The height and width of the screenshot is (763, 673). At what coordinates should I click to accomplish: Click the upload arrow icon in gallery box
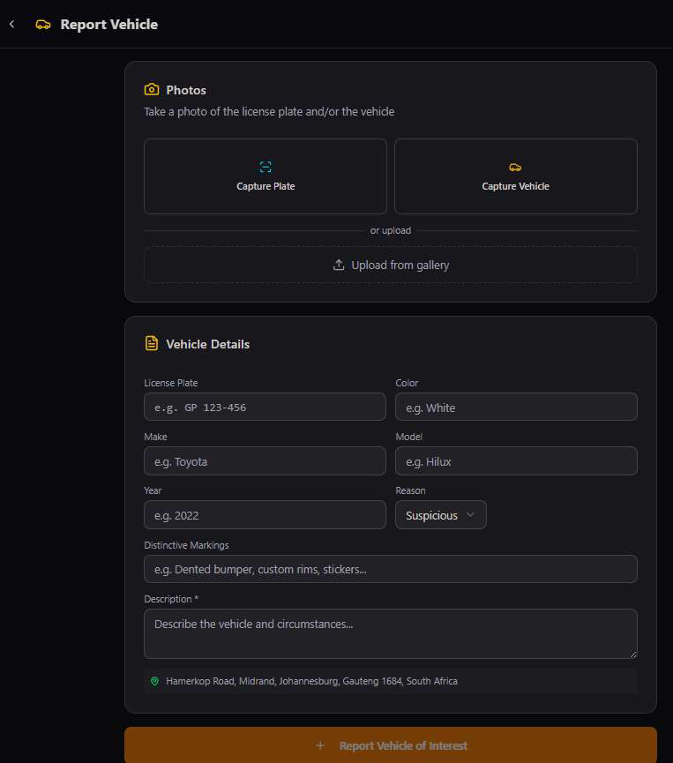tap(339, 265)
